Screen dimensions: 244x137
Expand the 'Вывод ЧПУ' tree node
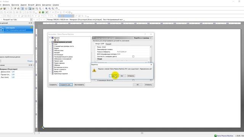50,72
